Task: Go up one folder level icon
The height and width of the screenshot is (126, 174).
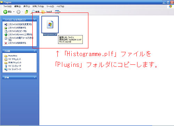Action: (x=26, y=12)
